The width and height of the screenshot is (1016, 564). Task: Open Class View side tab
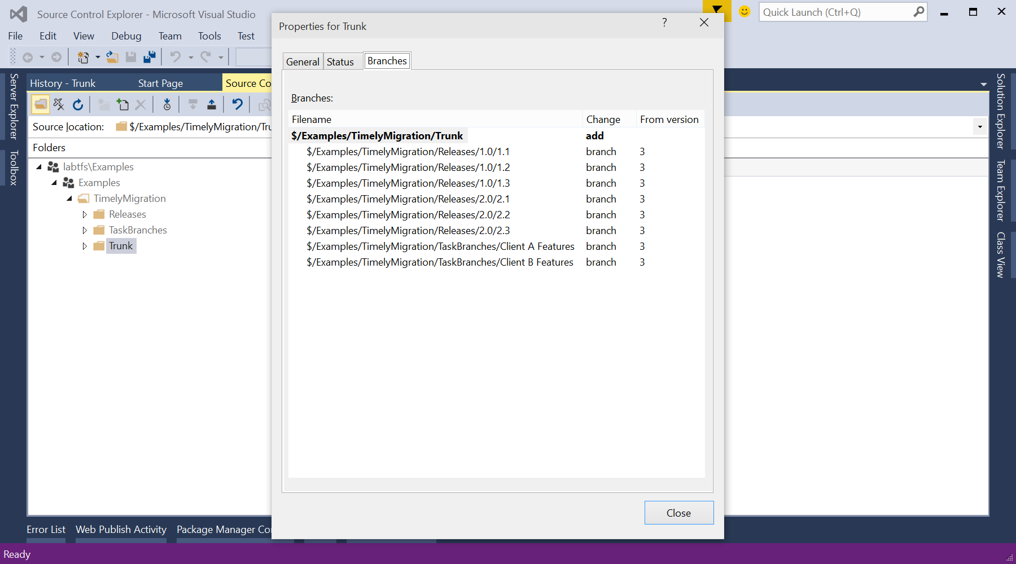pos(1000,255)
